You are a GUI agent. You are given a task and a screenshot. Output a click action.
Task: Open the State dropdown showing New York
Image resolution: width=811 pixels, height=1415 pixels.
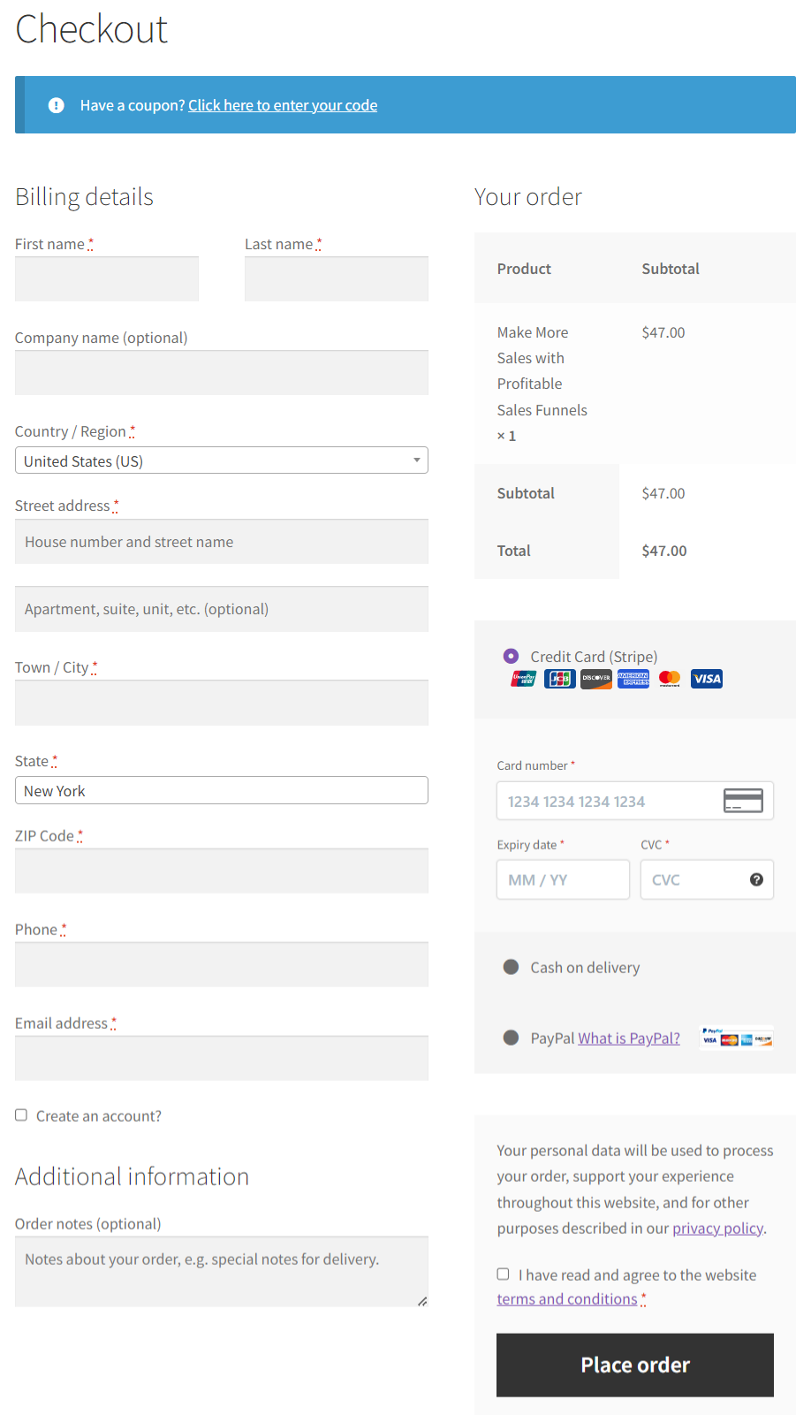point(221,790)
